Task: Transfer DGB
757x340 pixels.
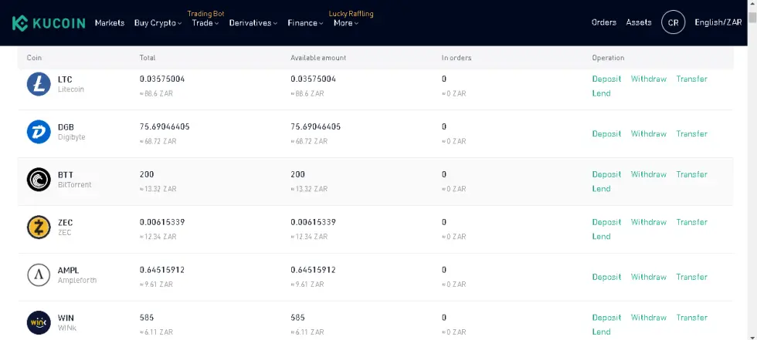Action: click(691, 134)
